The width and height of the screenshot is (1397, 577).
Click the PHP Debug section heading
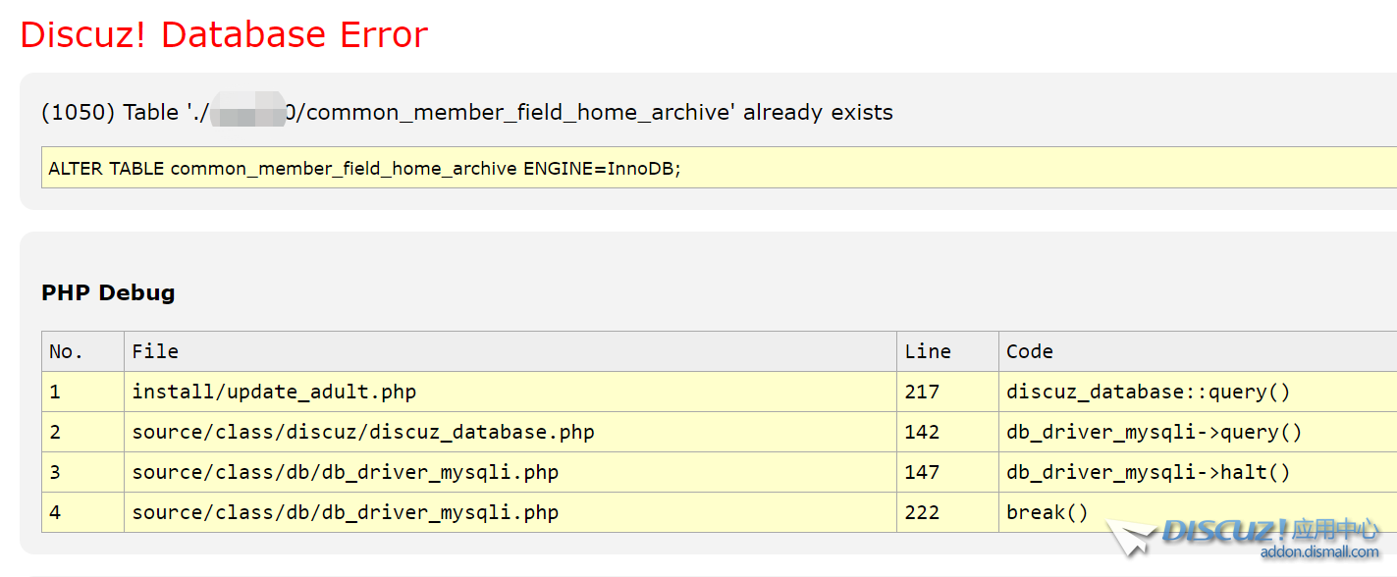(108, 292)
